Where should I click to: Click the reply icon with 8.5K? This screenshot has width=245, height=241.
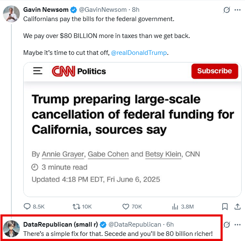click(x=27, y=206)
